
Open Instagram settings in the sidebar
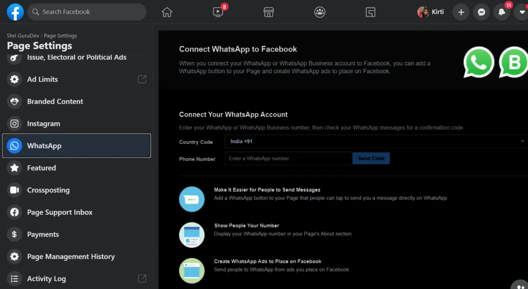(x=44, y=124)
